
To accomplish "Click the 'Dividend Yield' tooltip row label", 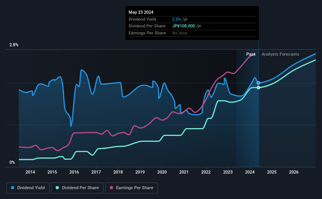I will 142,19.
